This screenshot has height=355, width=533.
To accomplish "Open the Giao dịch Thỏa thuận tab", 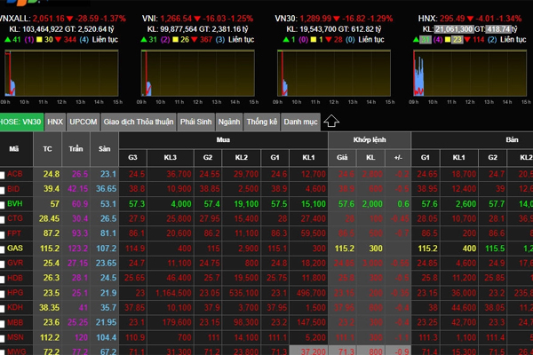I will point(138,121).
